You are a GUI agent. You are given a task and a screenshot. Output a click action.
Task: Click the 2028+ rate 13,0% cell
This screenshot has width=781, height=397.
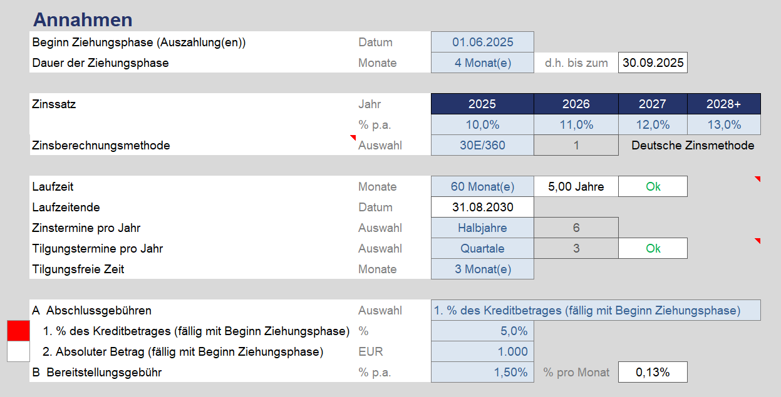(724, 125)
